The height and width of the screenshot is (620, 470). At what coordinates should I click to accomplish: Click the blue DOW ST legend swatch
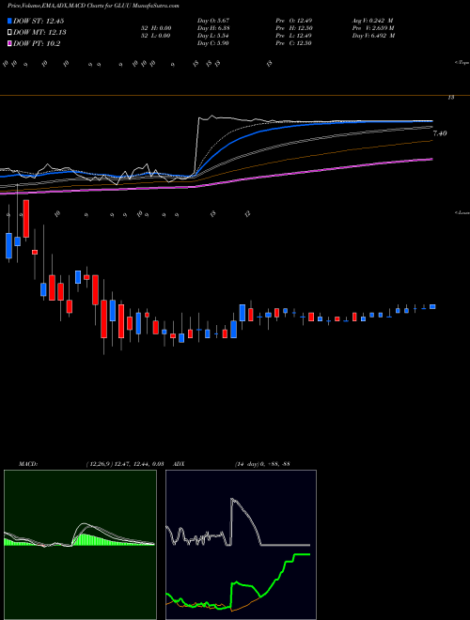coord(9,21)
